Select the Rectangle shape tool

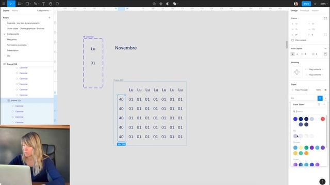click(27, 4)
